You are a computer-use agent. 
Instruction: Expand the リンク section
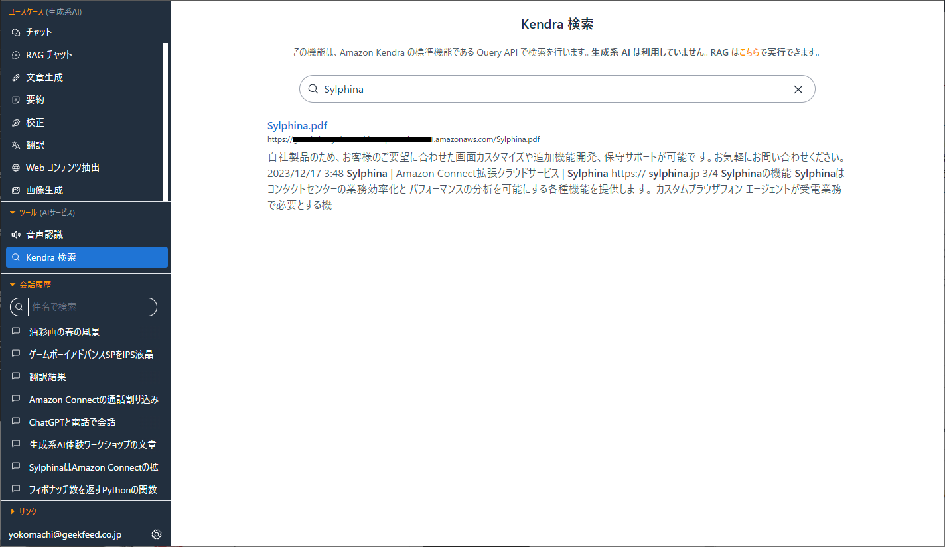24,511
